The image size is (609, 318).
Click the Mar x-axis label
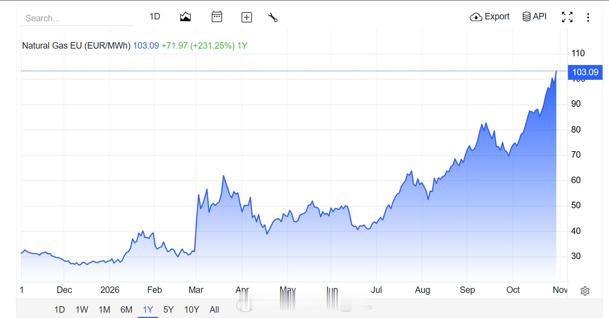tap(196, 290)
